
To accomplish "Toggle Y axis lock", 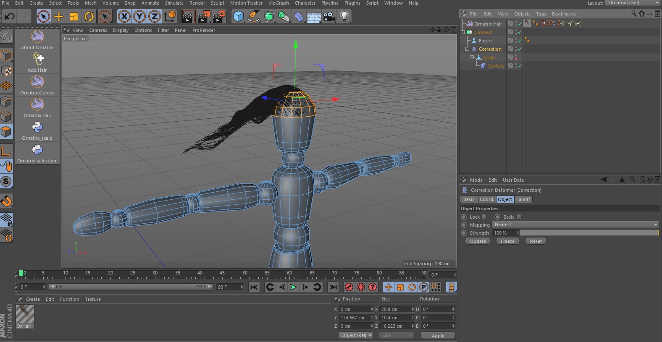I will pos(139,17).
